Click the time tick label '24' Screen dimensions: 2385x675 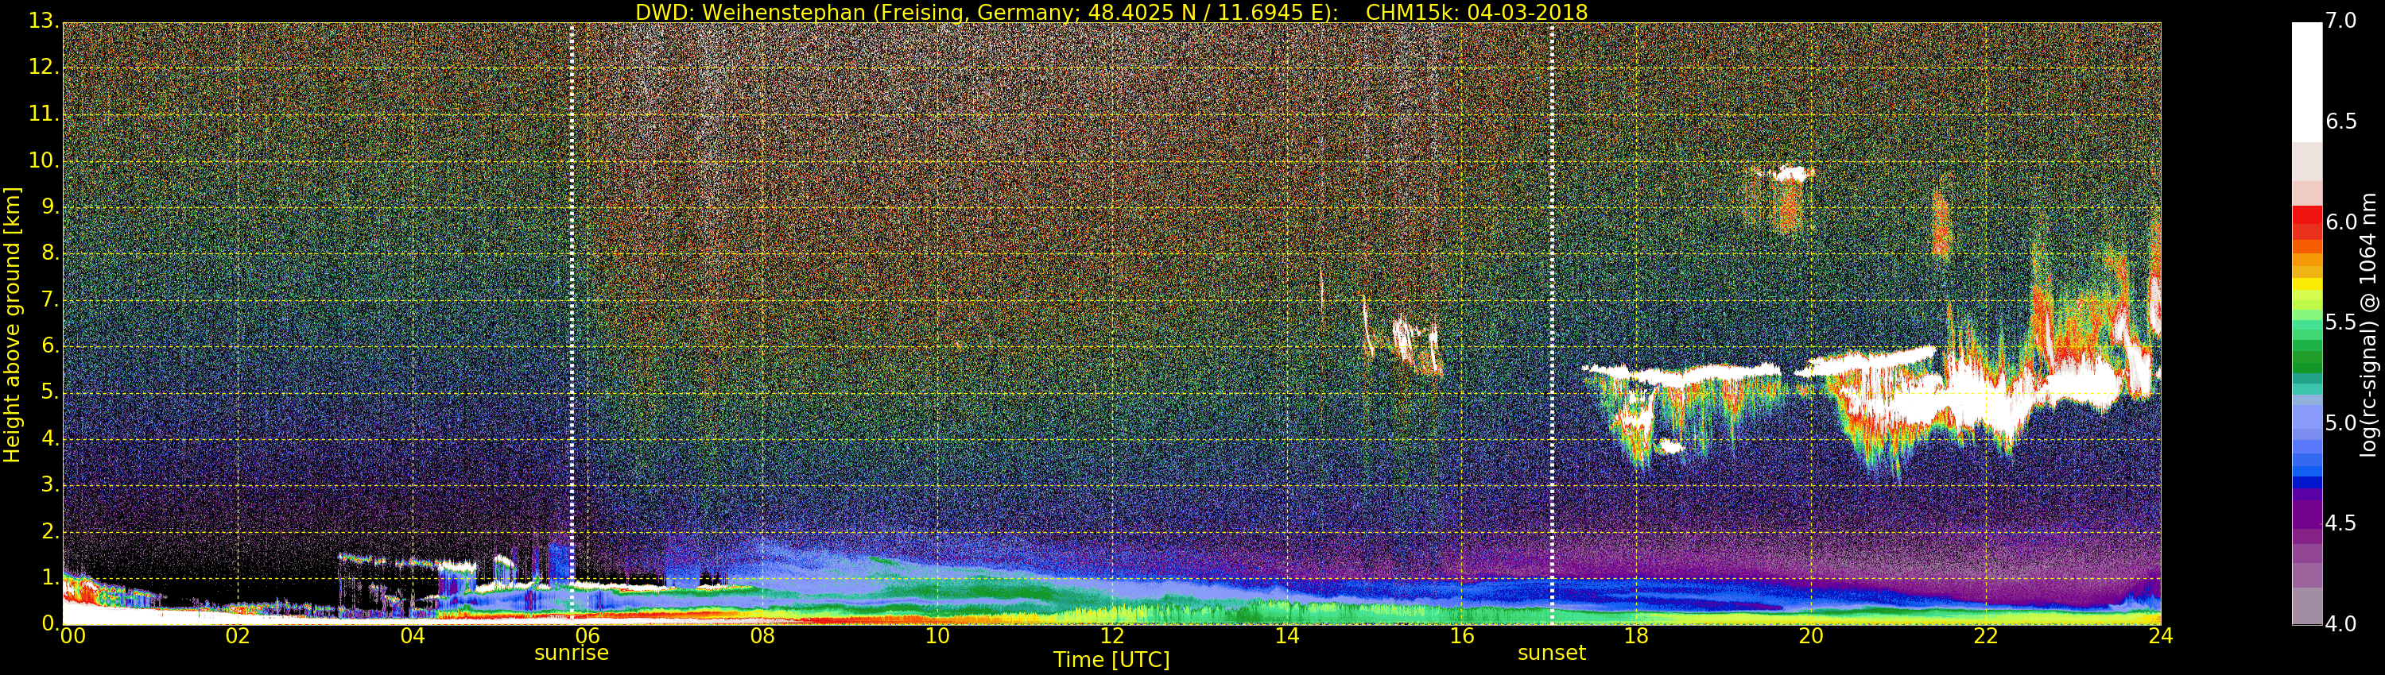(x=2160, y=636)
